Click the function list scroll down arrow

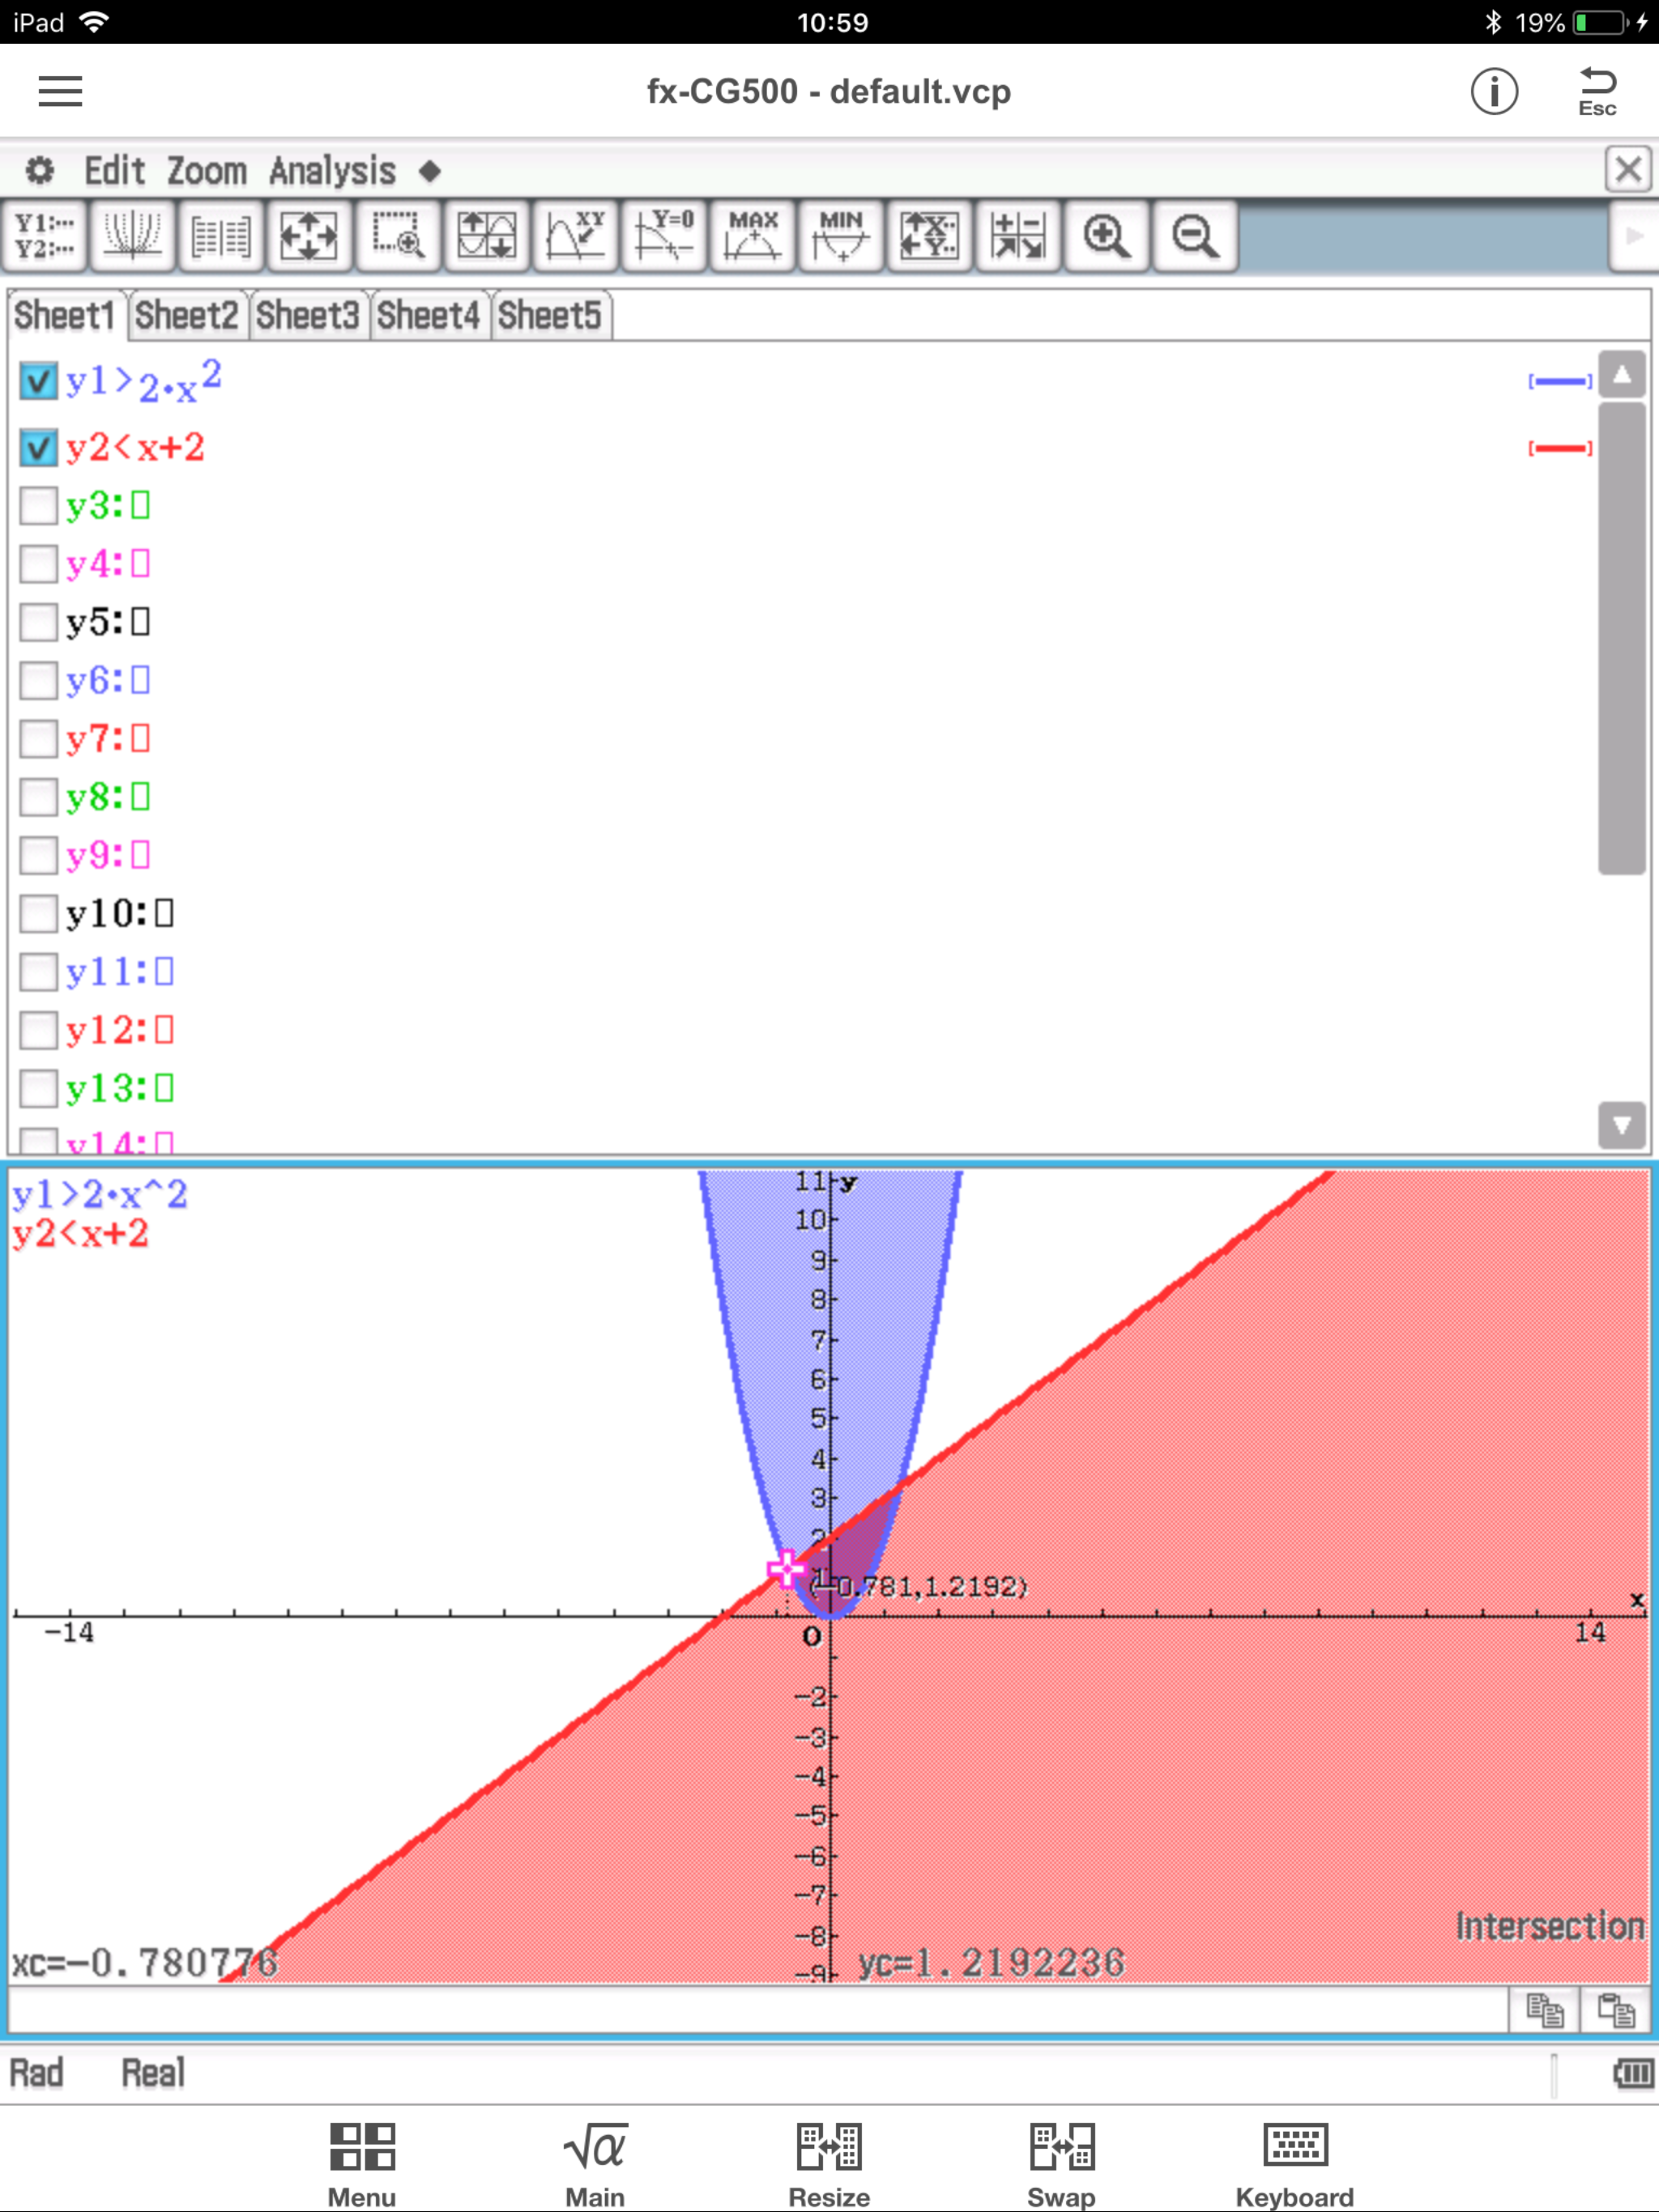click(1622, 1126)
